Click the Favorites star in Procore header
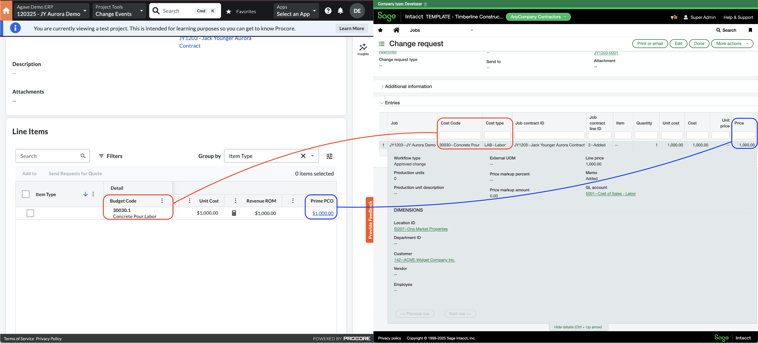Viewport: 758px width, 343px height. (229, 11)
